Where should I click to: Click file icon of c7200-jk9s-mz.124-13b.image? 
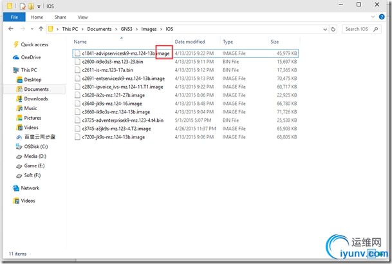(x=77, y=137)
